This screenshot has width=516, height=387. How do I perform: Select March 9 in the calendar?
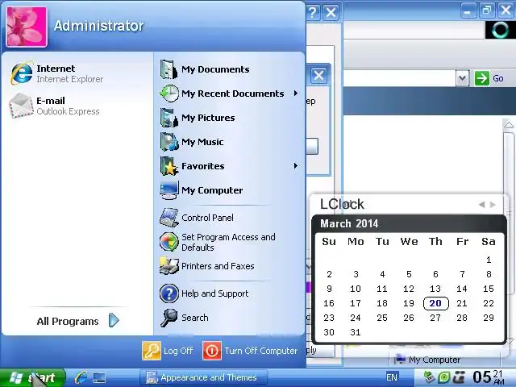pos(329,289)
